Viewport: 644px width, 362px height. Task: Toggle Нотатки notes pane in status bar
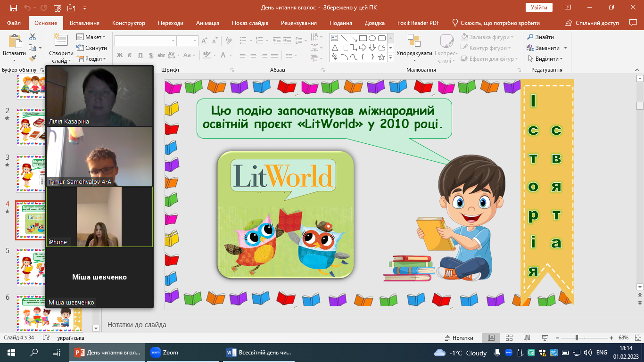pyautogui.click(x=459, y=338)
